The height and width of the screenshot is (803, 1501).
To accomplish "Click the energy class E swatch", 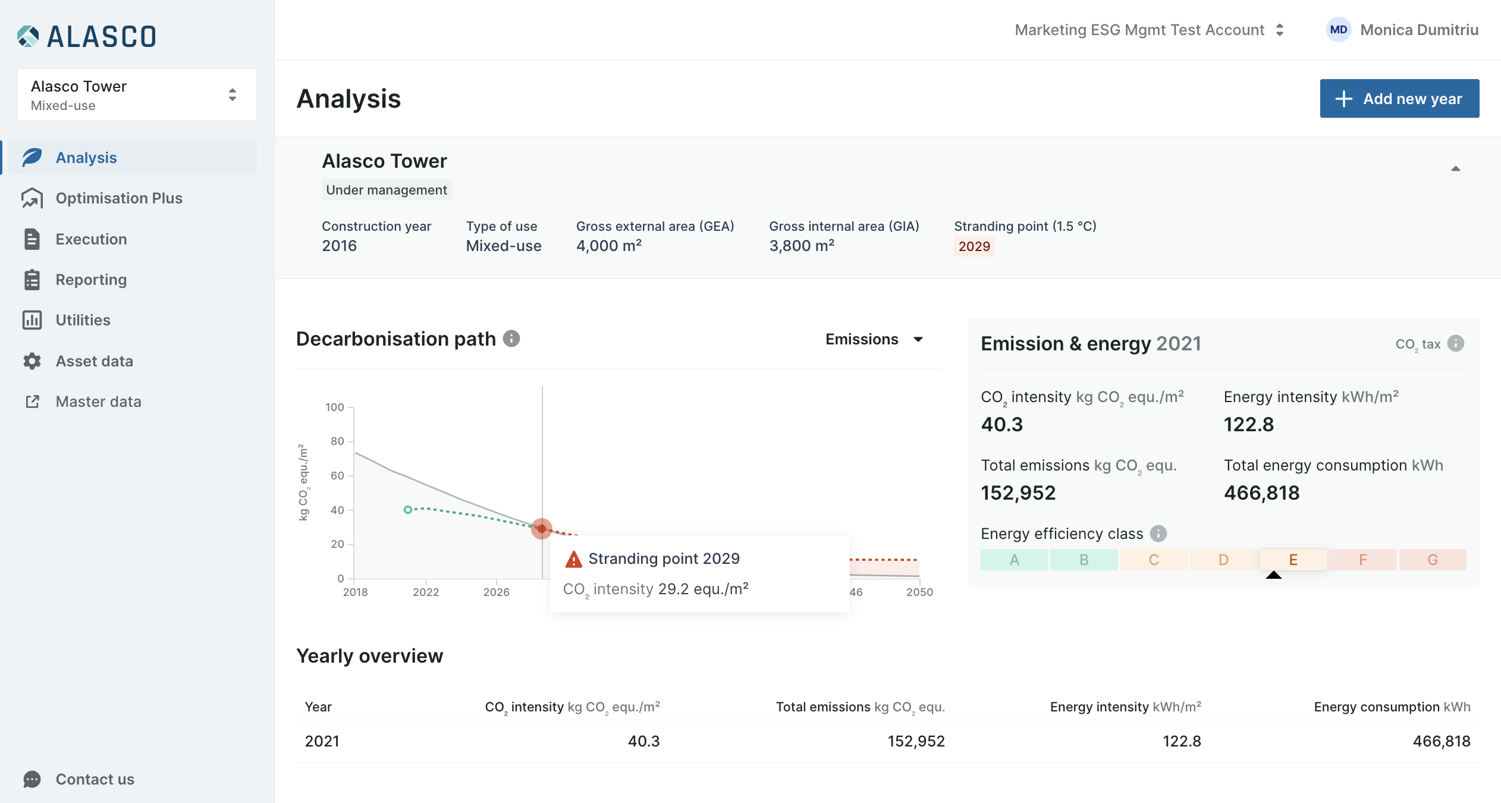I will [1293, 560].
